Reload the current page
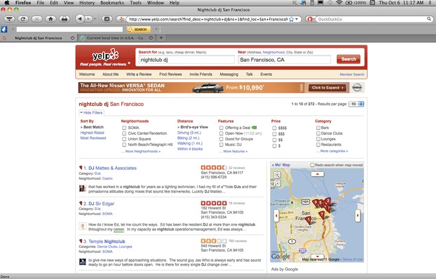The image size is (436, 279). (x=23, y=19)
